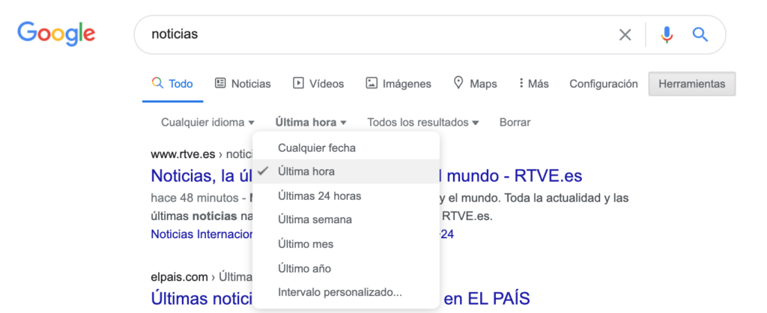The height and width of the screenshot is (313, 767).
Task: Open the Vídeos tab
Action: (x=318, y=84)
